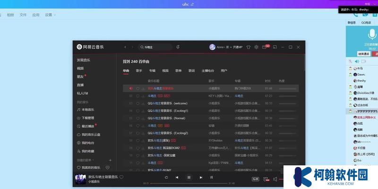Image resolution: width=378 pixels, height=189 pixels.
Task: Open the messages mail icon with badge
Action: 266,47
